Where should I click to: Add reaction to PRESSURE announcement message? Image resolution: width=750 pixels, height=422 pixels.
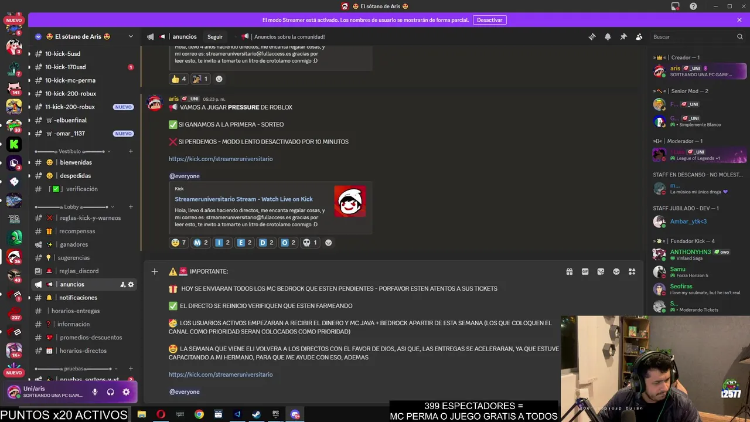[x=329, y=243]
